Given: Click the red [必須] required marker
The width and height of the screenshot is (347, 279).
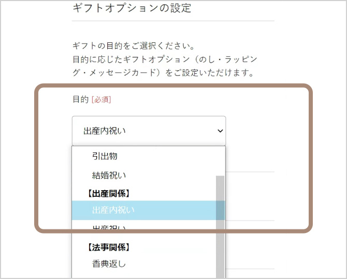Looking at the screenshot, I should [102, 100].
